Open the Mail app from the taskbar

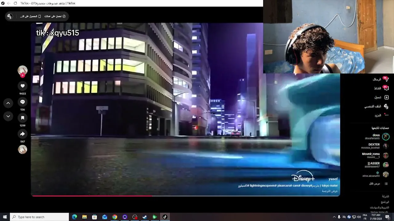click(x=105, y=217)
